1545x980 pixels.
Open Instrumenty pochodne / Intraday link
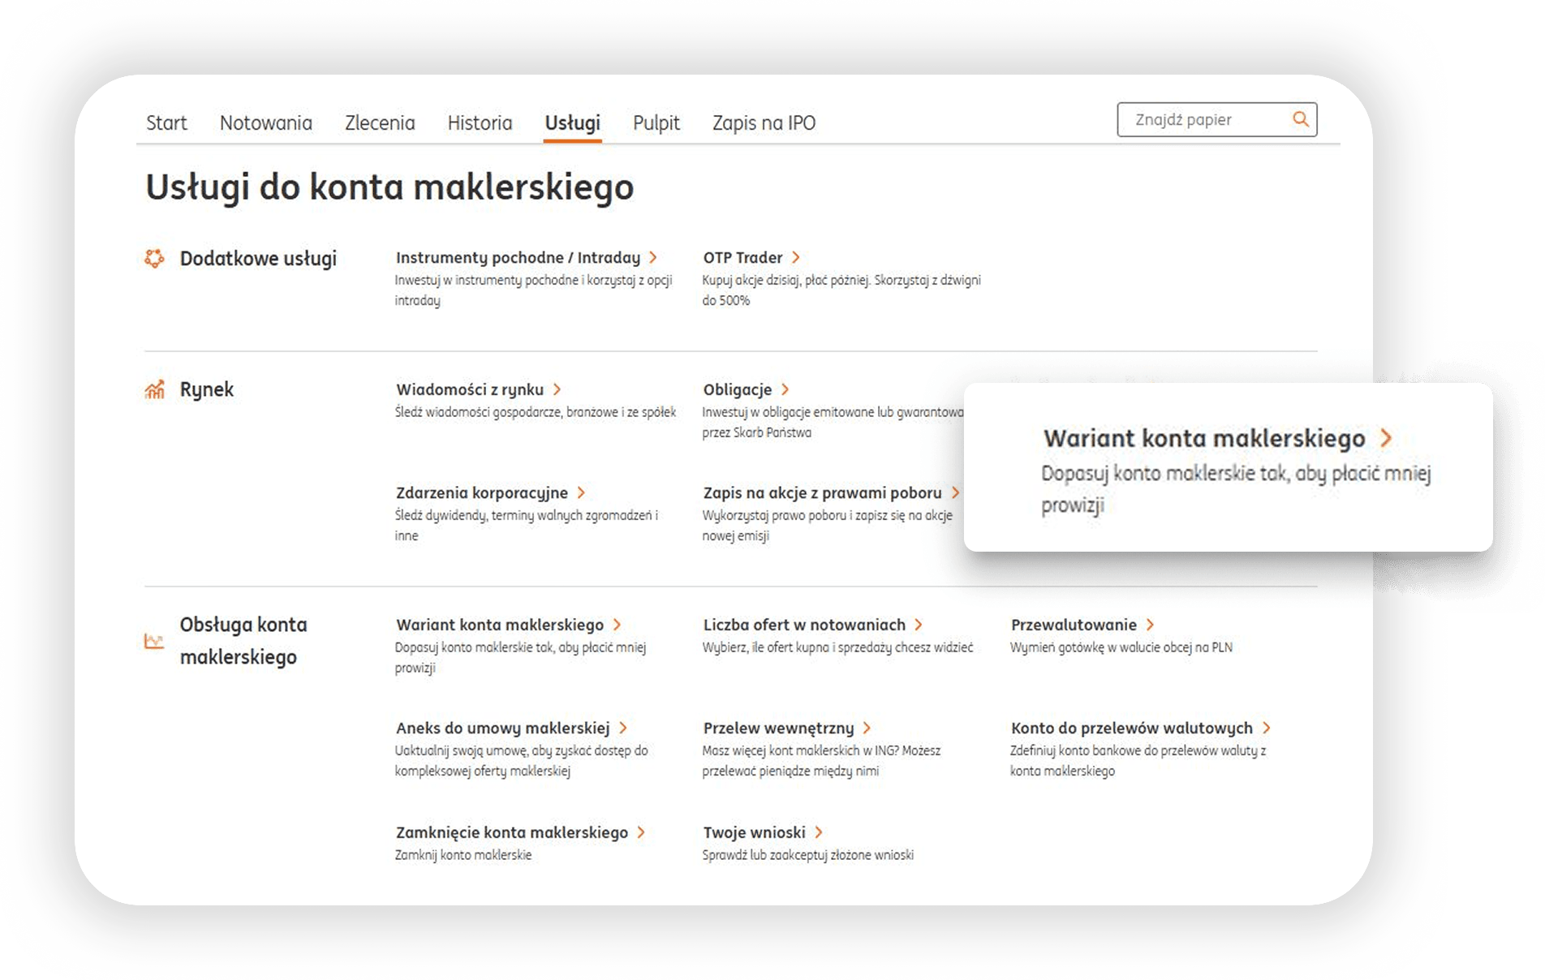pyautogui.click(x=518, y=257)
